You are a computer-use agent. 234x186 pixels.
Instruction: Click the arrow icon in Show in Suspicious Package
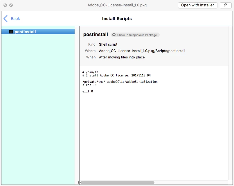click(x=114, y=35)
